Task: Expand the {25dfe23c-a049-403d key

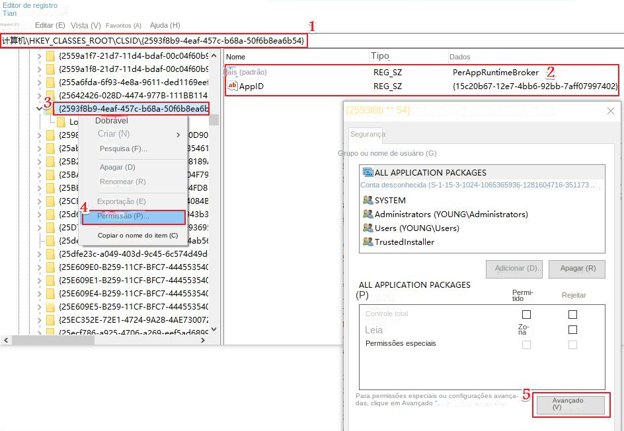Action: click(39, 254)
